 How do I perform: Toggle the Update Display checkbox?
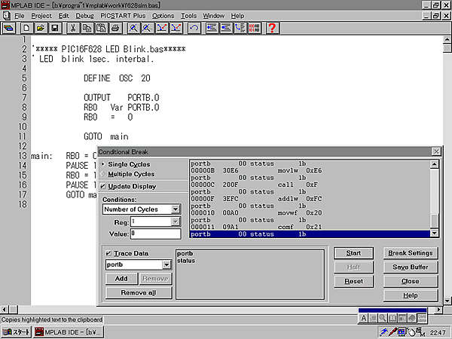pyautogui.click(x=104, y=186)
